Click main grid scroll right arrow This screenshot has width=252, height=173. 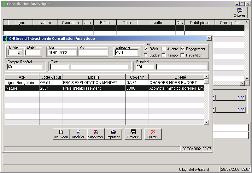click(242, 83)
